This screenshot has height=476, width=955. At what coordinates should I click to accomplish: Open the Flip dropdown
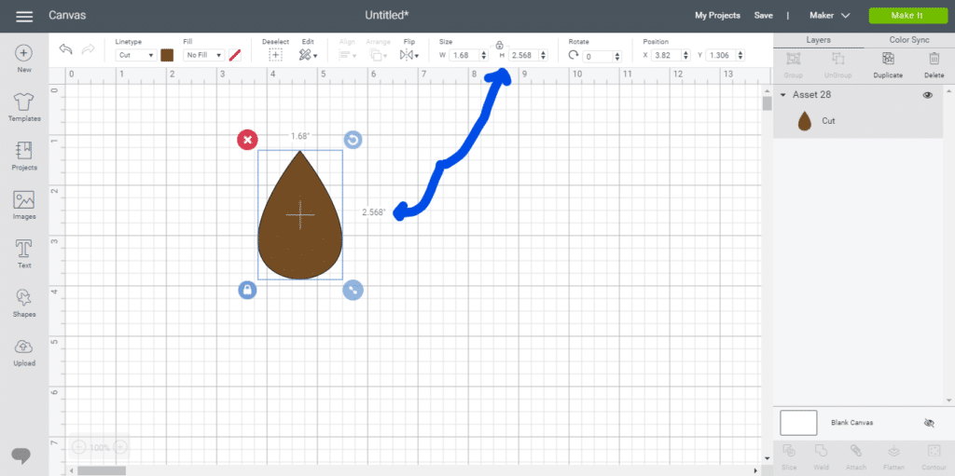408,55
